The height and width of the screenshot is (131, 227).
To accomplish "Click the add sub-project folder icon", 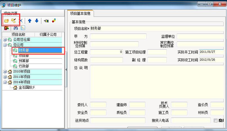I will coord(13,21).
